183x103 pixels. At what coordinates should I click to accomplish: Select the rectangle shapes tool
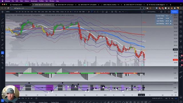click(x=3, y=26)
